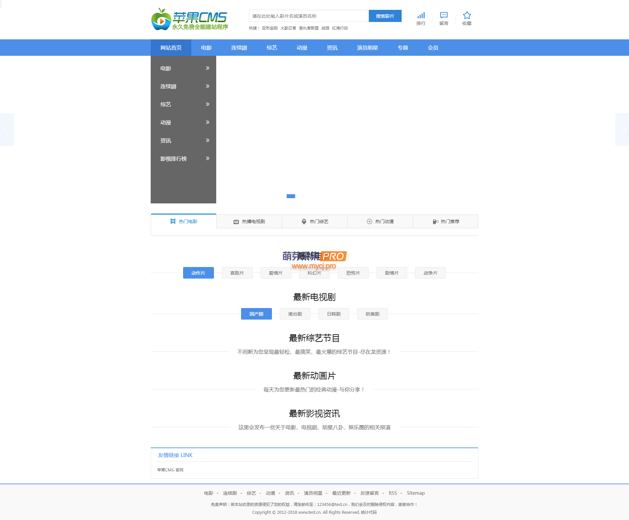The width and height of the screenshot is (629, 520).
Task: Select the 喜剧片 genre button
Action: pyautogui.click(x=237, y=273)
